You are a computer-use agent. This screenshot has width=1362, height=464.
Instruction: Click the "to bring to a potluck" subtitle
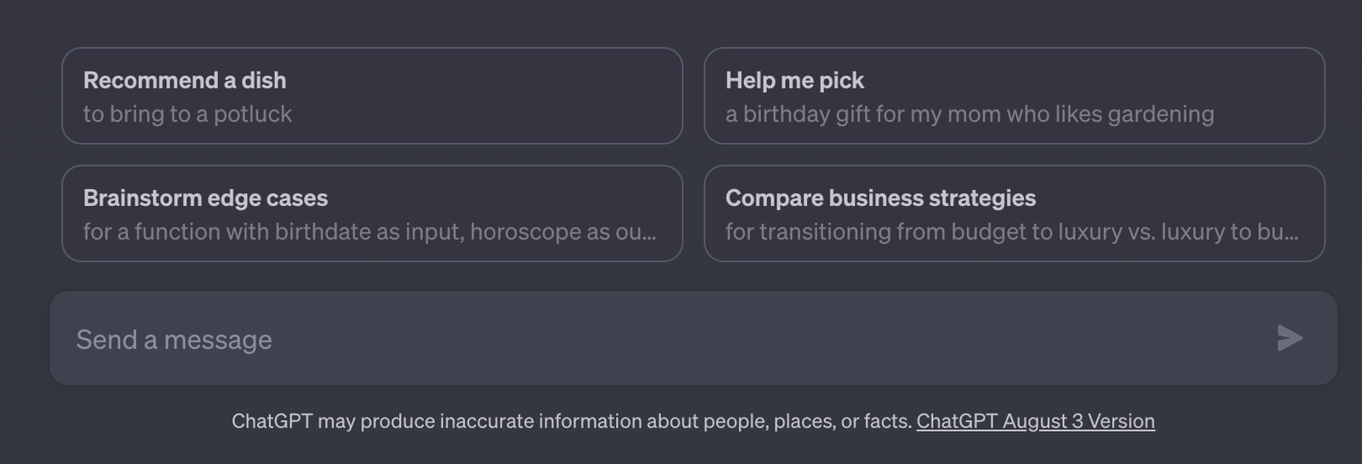pyautogui.click(x=187, y=114)
